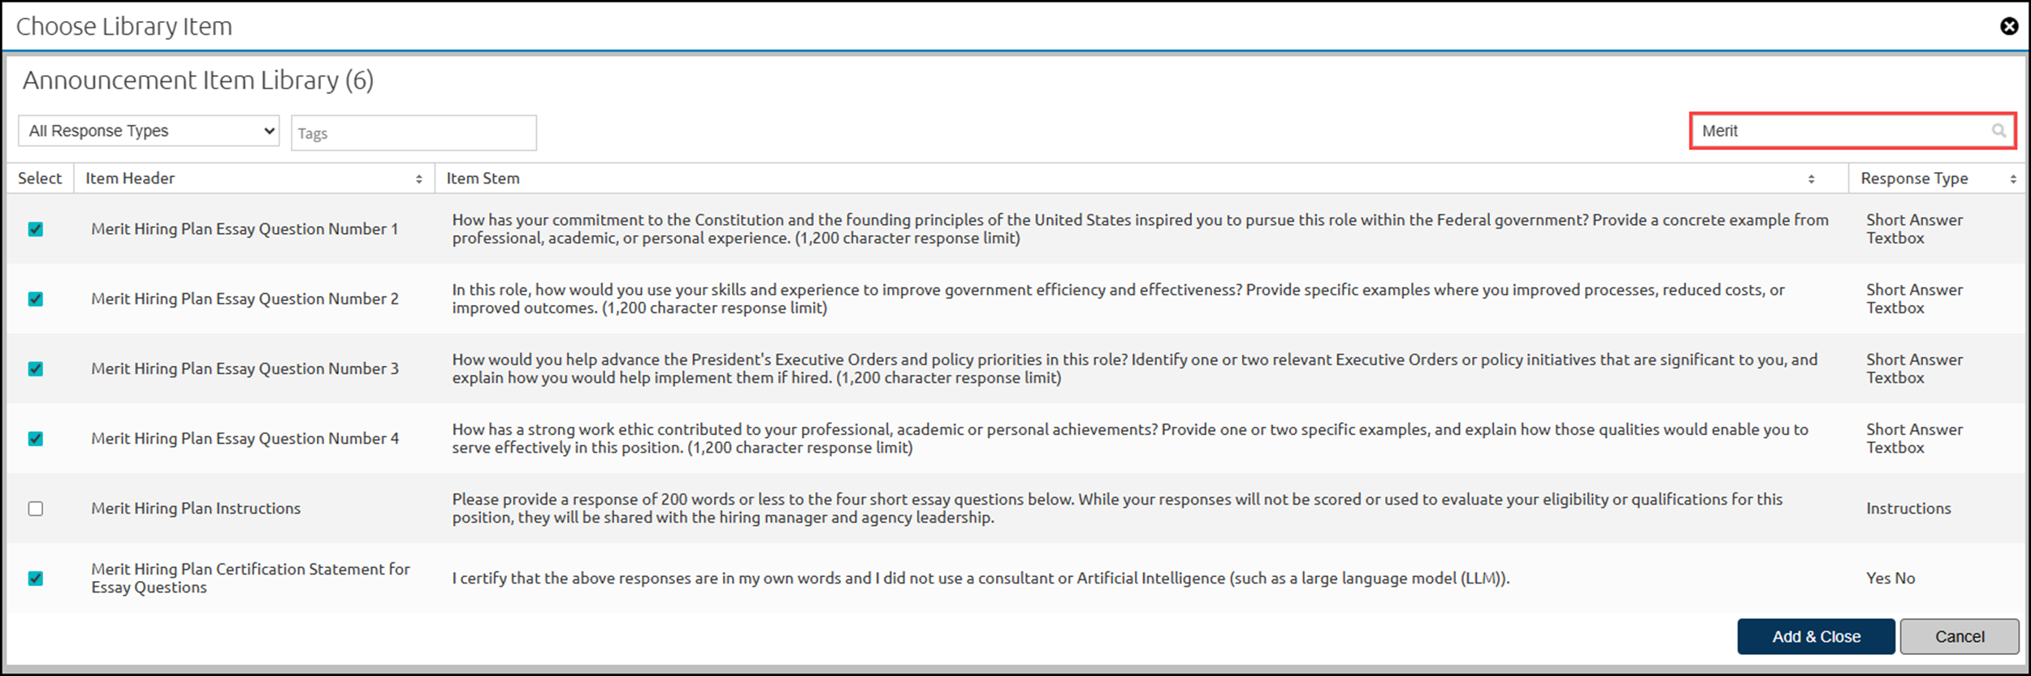This screenshot has height=676, width=2031.
Task: Click the stem 'Please provide a response of 200 words'
Action: (1118, 508)
